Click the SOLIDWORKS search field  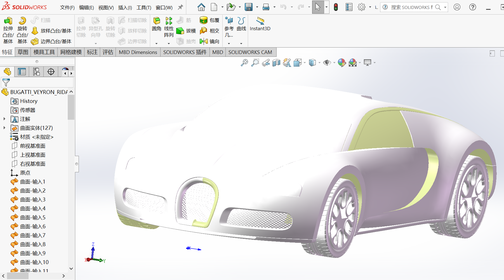[411, 7]
